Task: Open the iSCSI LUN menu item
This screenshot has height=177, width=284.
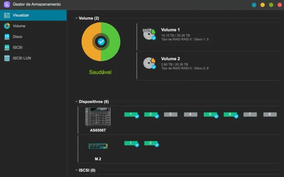Action: (22, 58)
